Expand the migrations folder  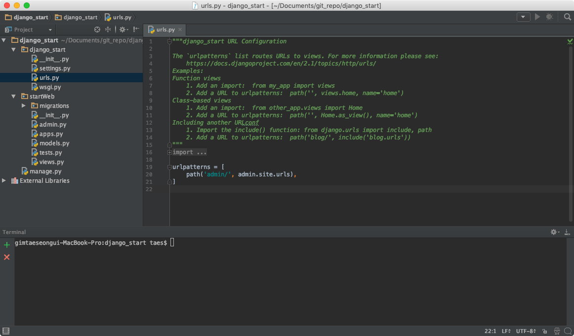[x=24, y=106]
